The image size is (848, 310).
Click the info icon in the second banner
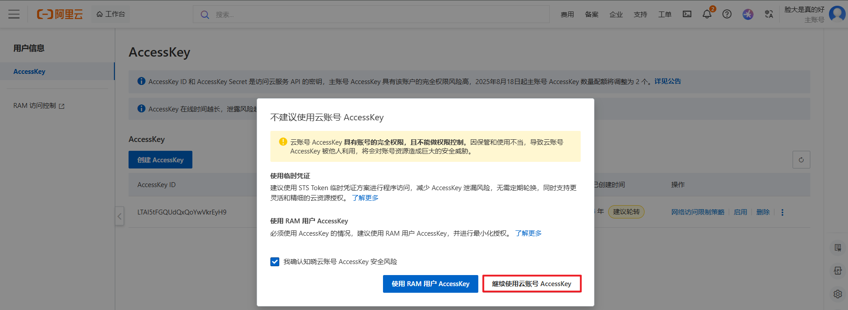coord(141,108)
